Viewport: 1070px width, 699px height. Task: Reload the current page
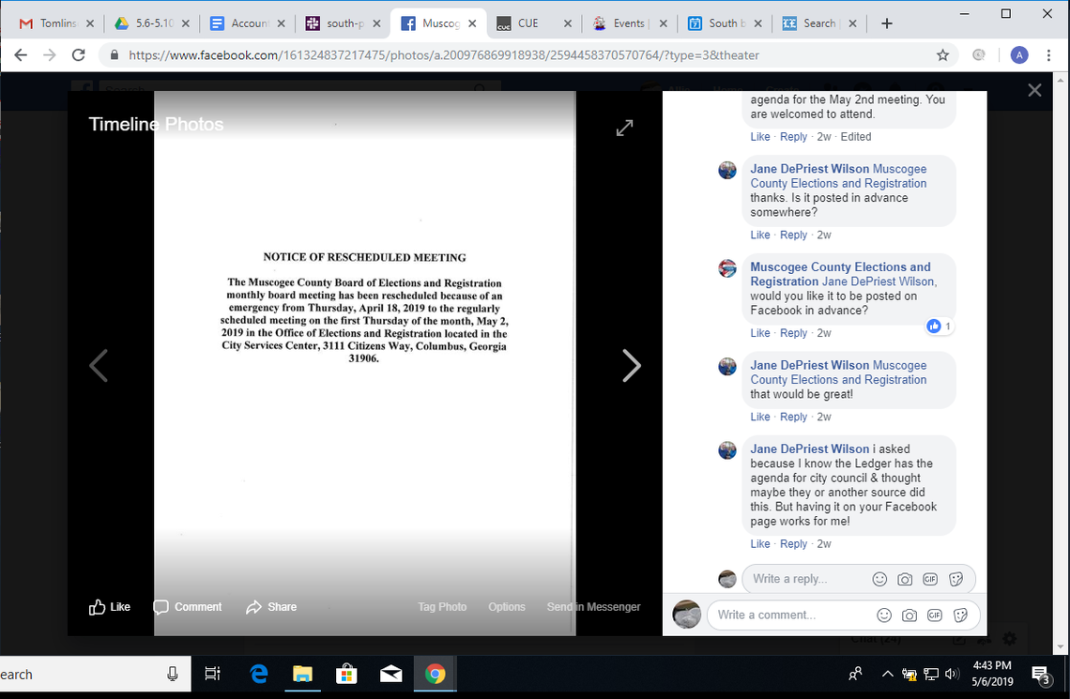click(x=78, y=54)
